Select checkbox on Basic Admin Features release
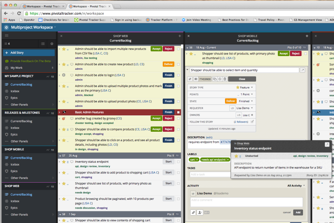 coord(178,112)
